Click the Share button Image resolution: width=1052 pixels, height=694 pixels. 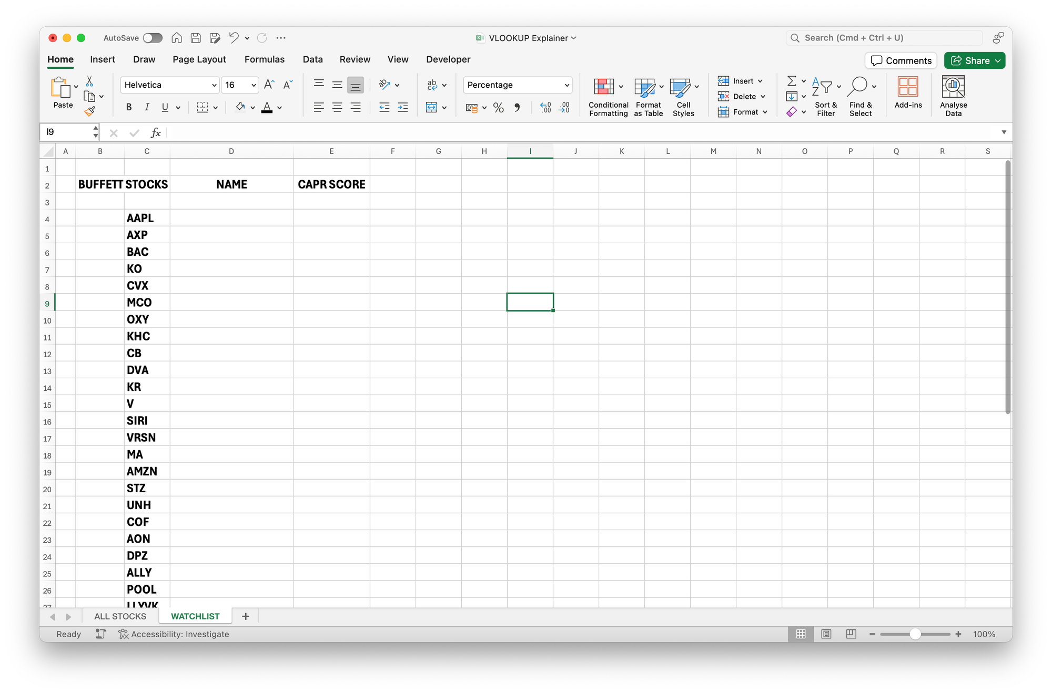[970, 60]
